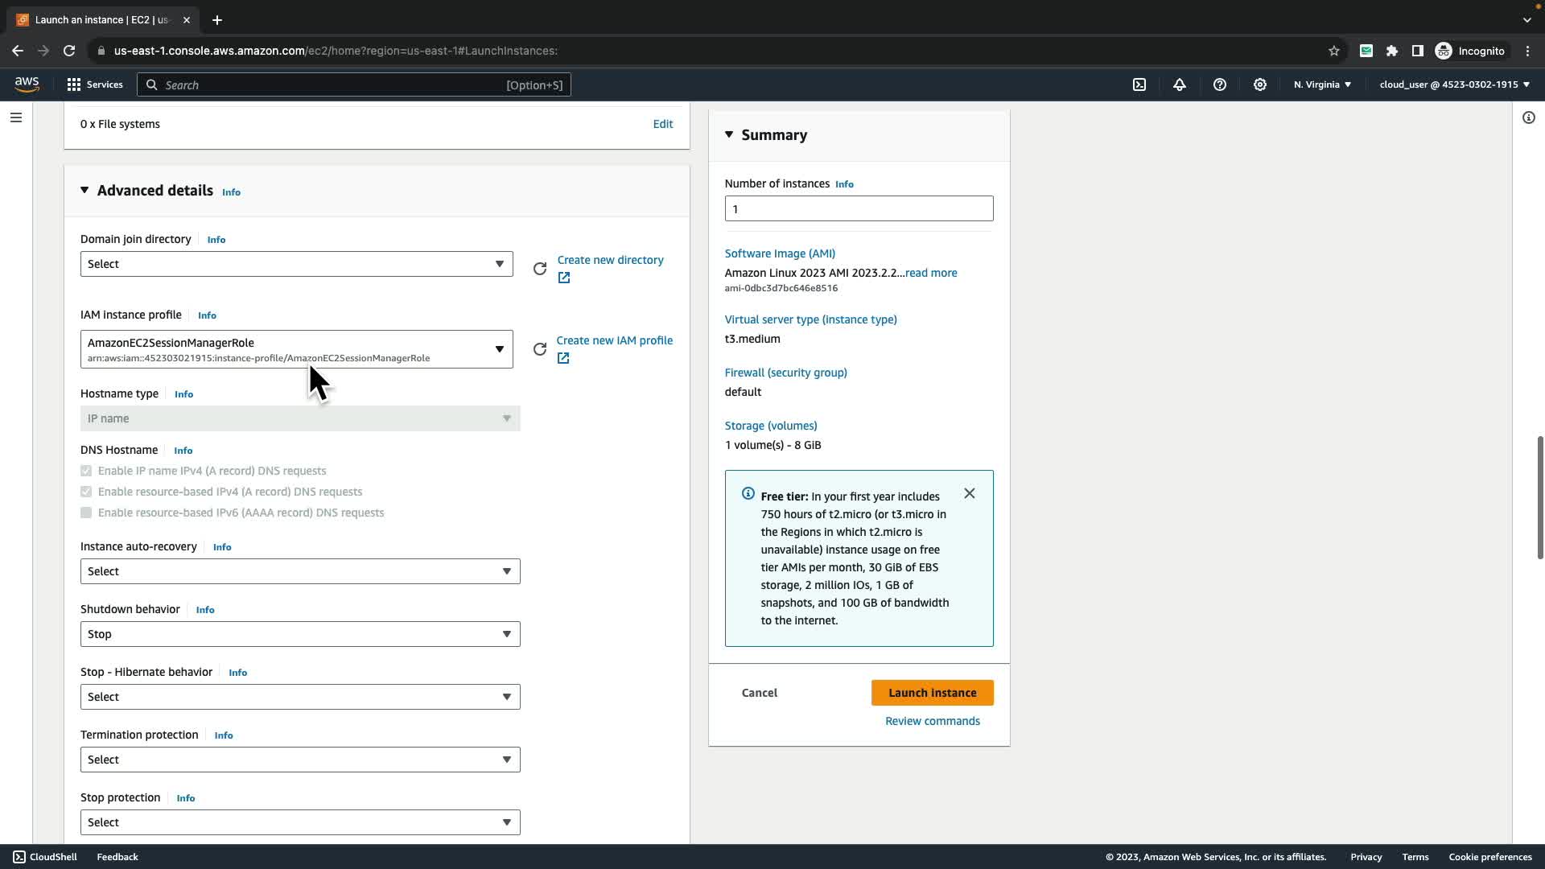Open the notifications bell icon

(1180, 84)
